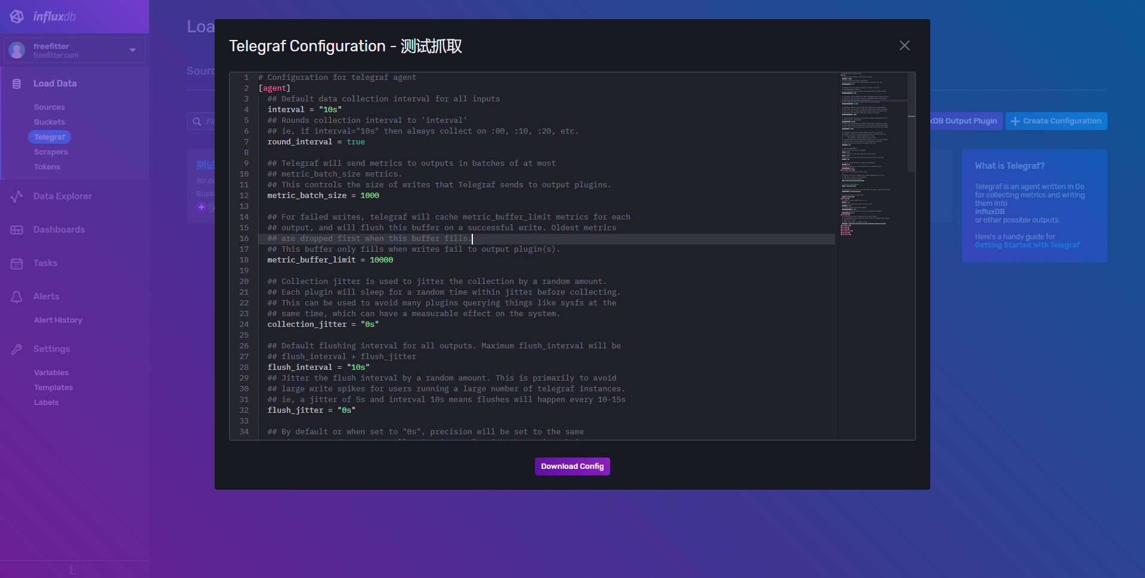Click line 2 '[agent]' in editor
The image size is (1145, 578).
[274, 88]
